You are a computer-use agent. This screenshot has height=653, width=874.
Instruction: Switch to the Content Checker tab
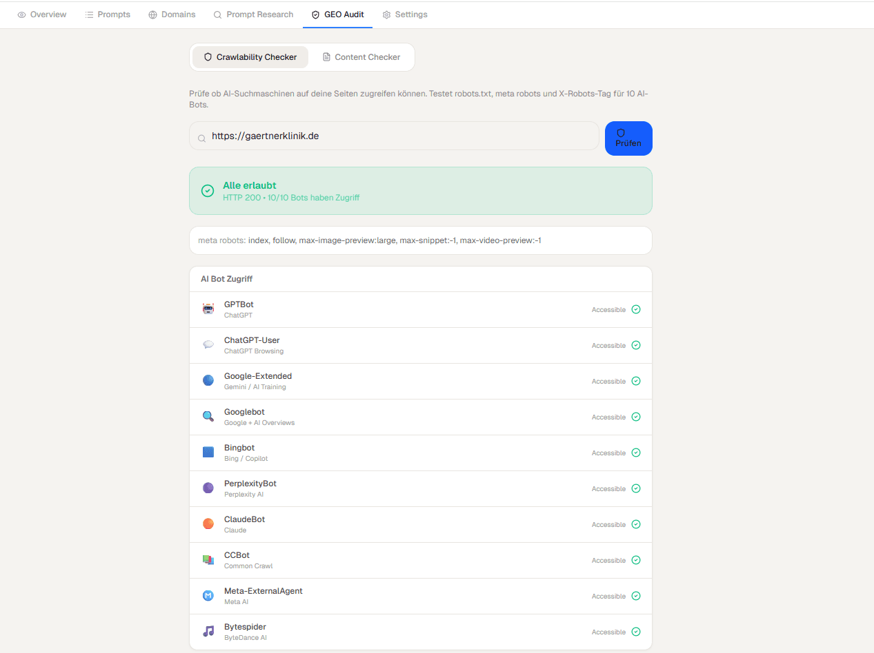361,57
